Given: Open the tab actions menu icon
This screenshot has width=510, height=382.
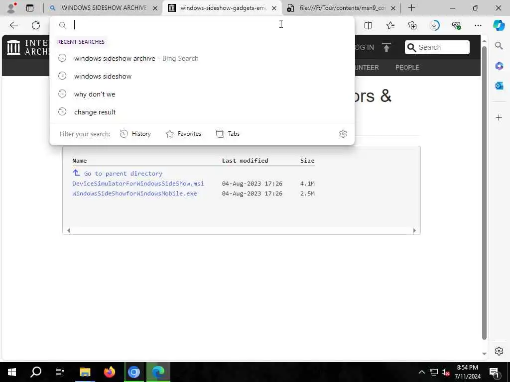Looking at the screenshot, I should click(30, 8).
